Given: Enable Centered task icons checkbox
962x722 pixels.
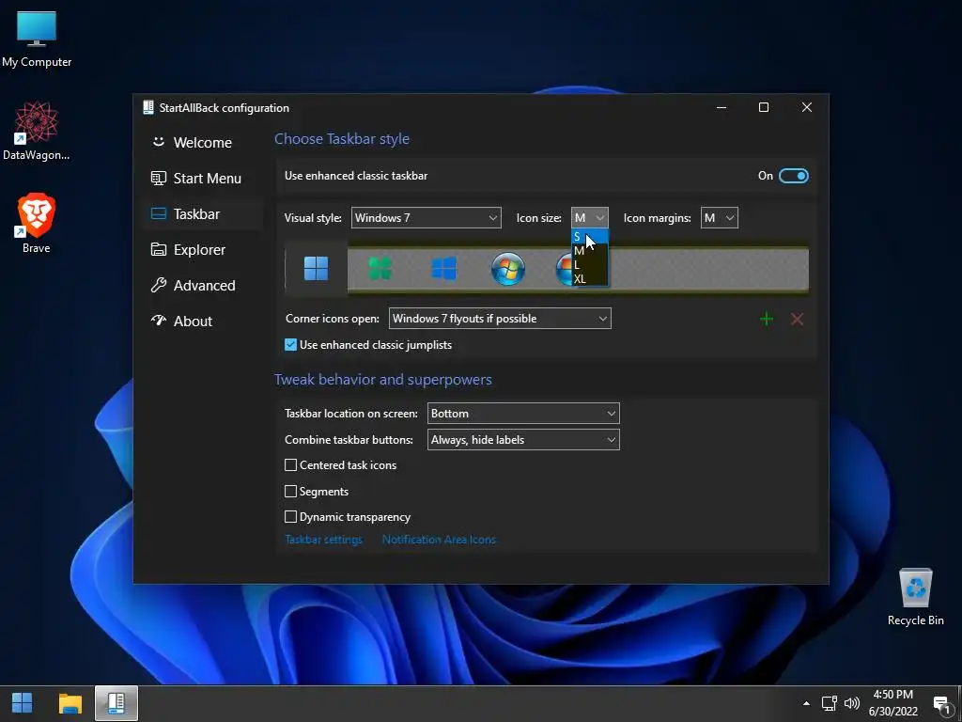Looking at the screenshot, I should (291, 465).
